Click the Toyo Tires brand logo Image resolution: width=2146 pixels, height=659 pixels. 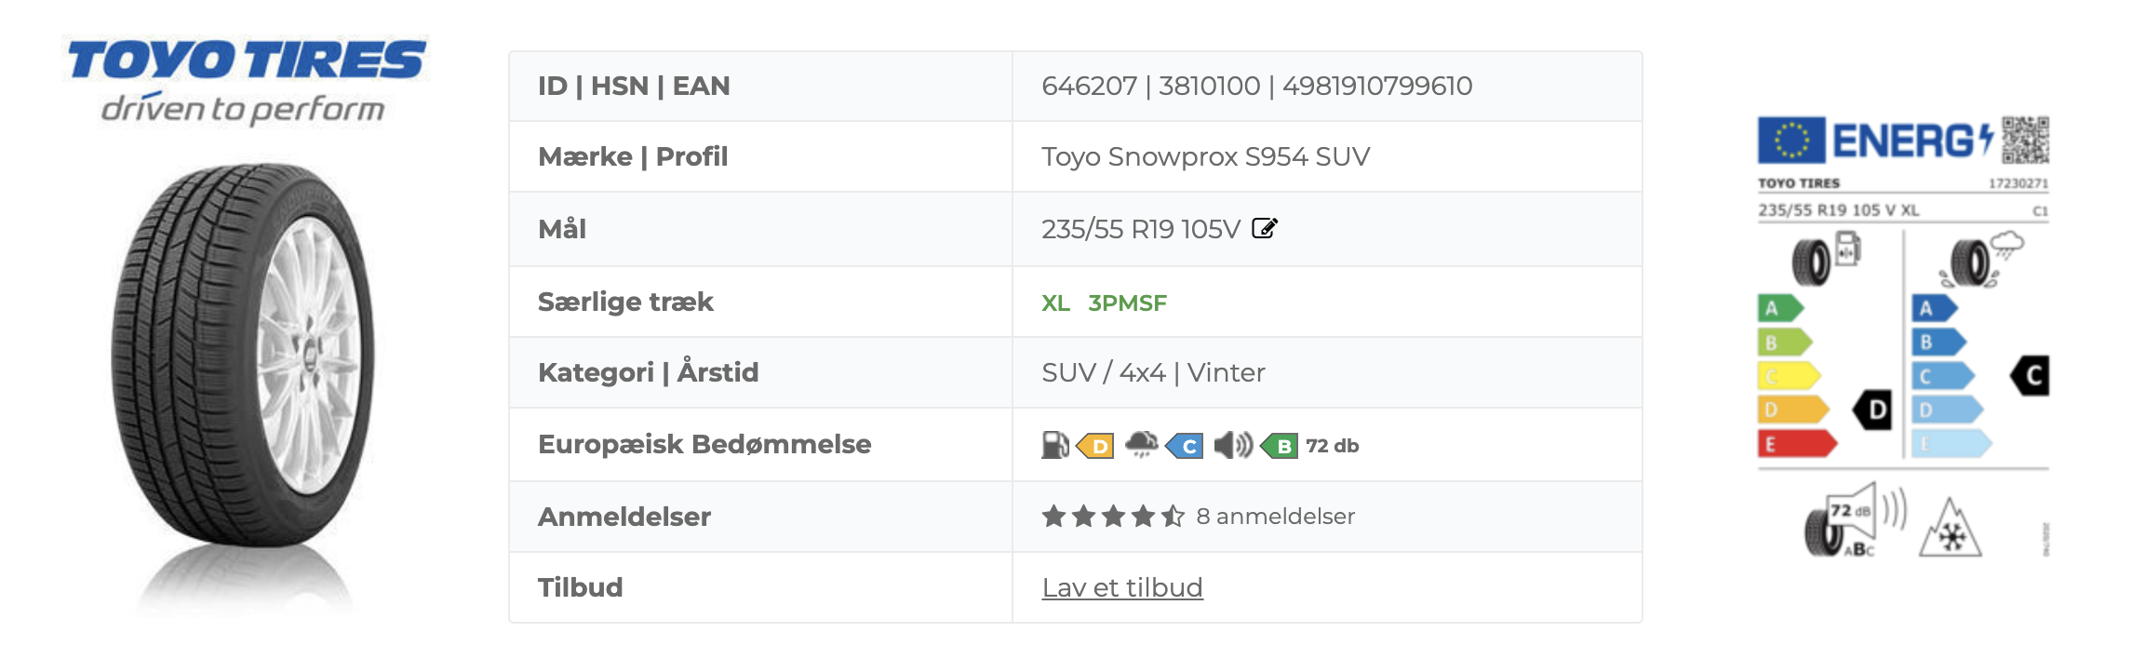pos(246,81)
